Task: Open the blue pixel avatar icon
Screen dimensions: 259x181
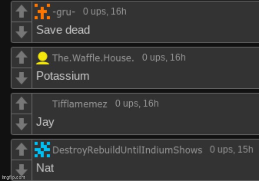Action: tap(42, 149)
